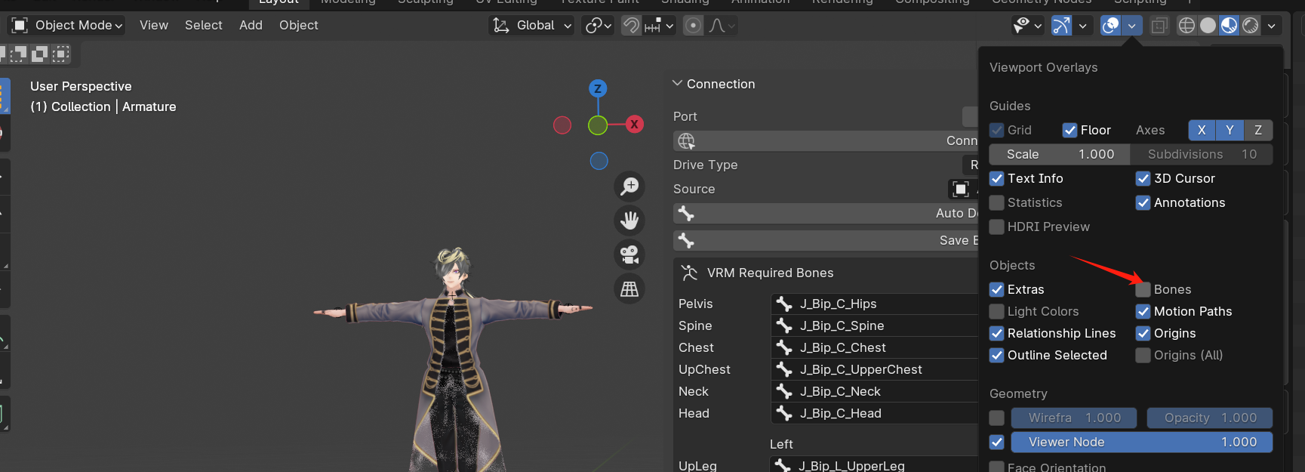Click the Z axis on navigation gizmo

click(x=598, y=88)
